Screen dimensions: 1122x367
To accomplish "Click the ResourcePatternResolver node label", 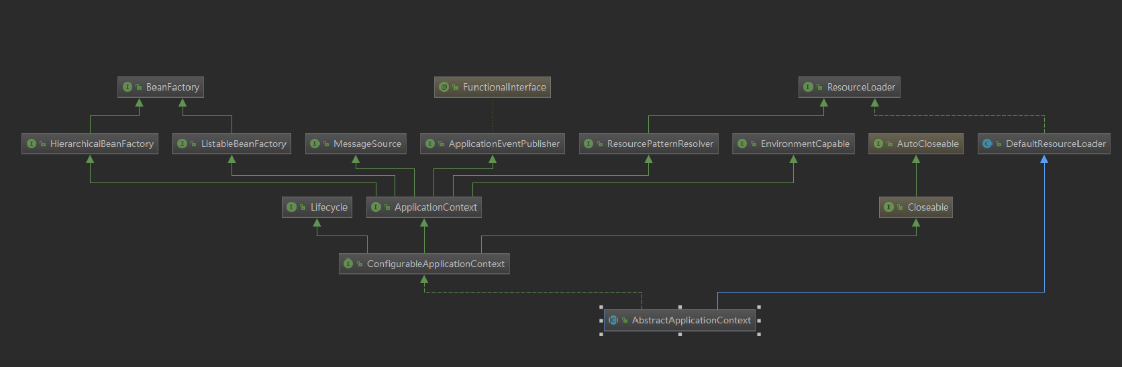I will [x=660, y=144].
